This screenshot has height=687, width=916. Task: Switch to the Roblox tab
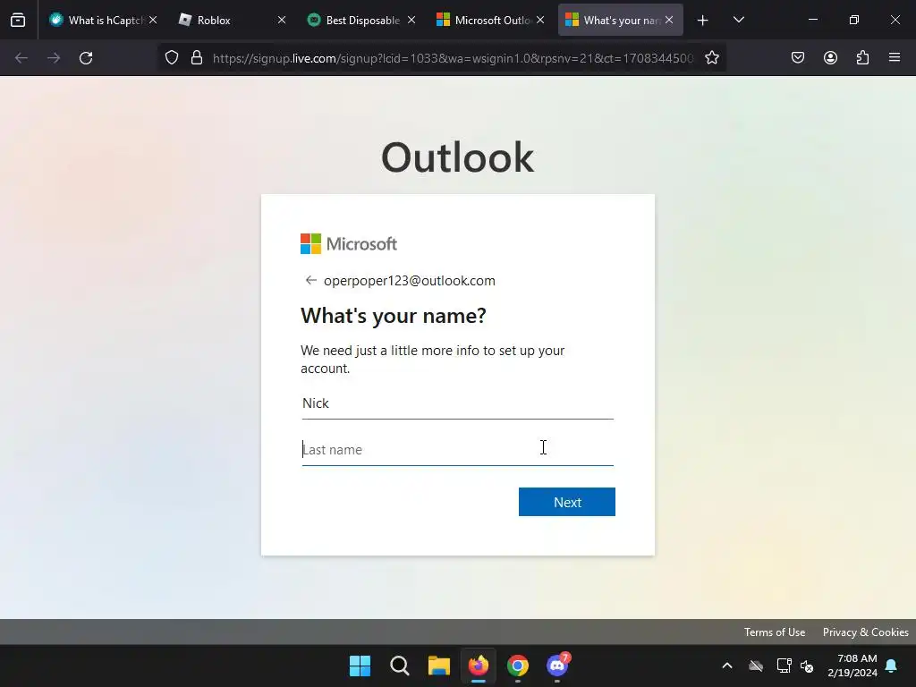click(x=232, y=20)
